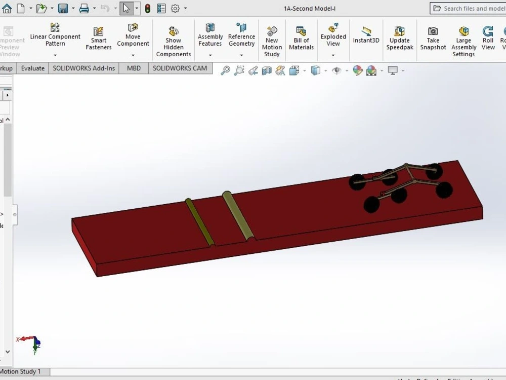Viewport: 506px width, 380px height.
Task: Expand Exploded View dropdown arrow
Action: coord(333,55)
